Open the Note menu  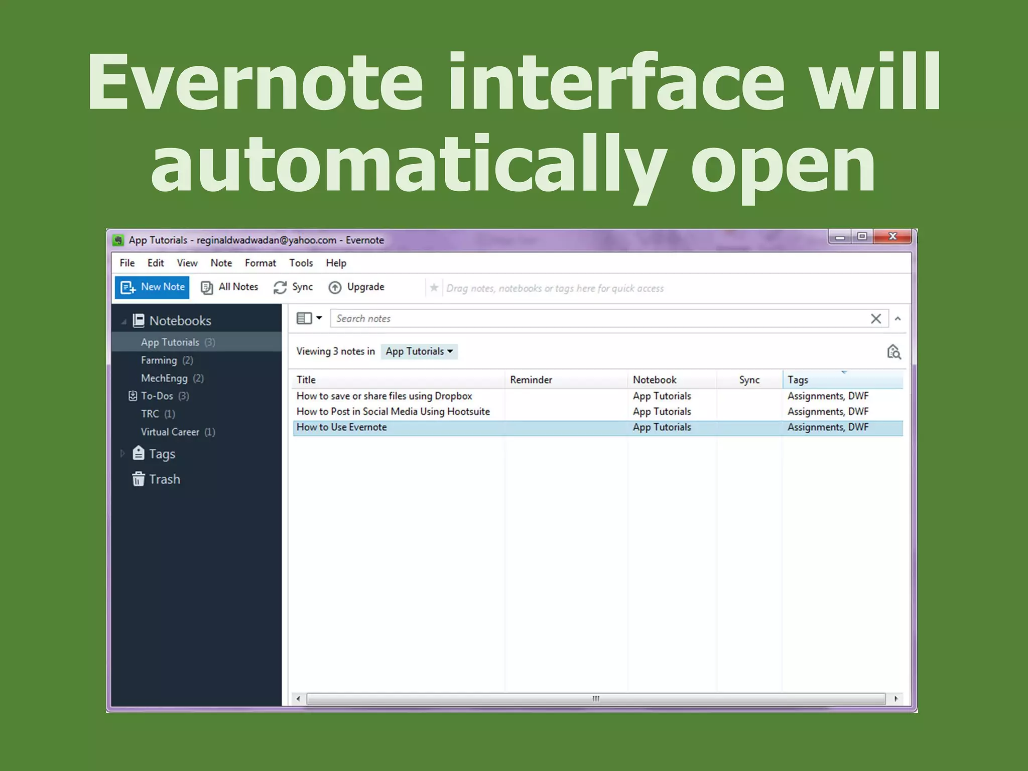(221, 263)
